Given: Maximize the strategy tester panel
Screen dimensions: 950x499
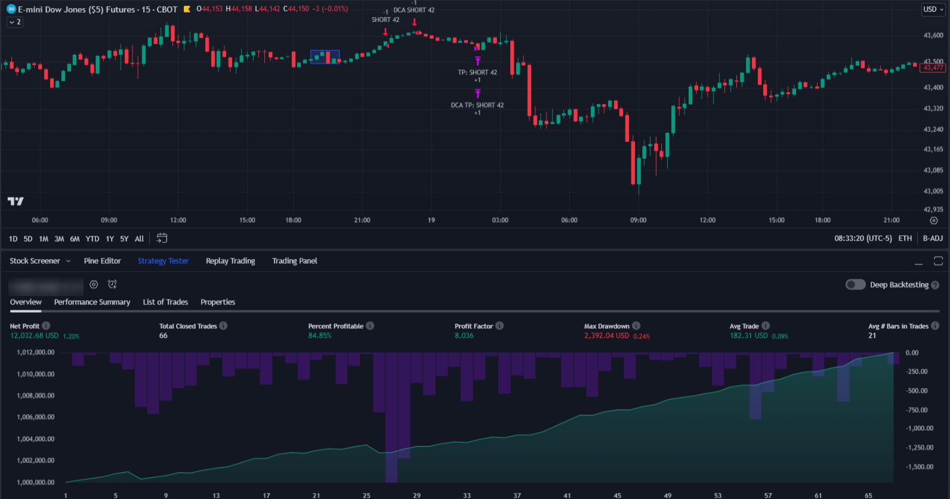Looking at the screenshot, I should click(938, 261).
